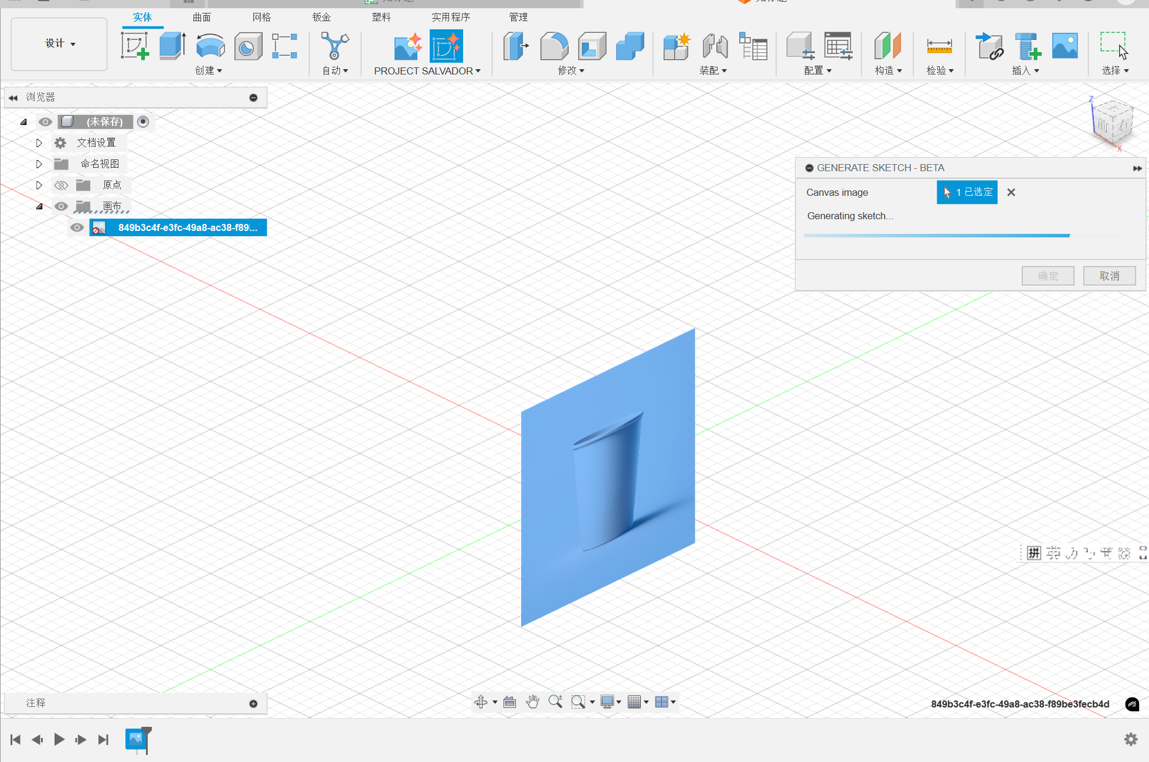Expand the 命名视图 tree node
Image resolution: width=1149 pixels, height=762 pixels.
click(39, 164)
